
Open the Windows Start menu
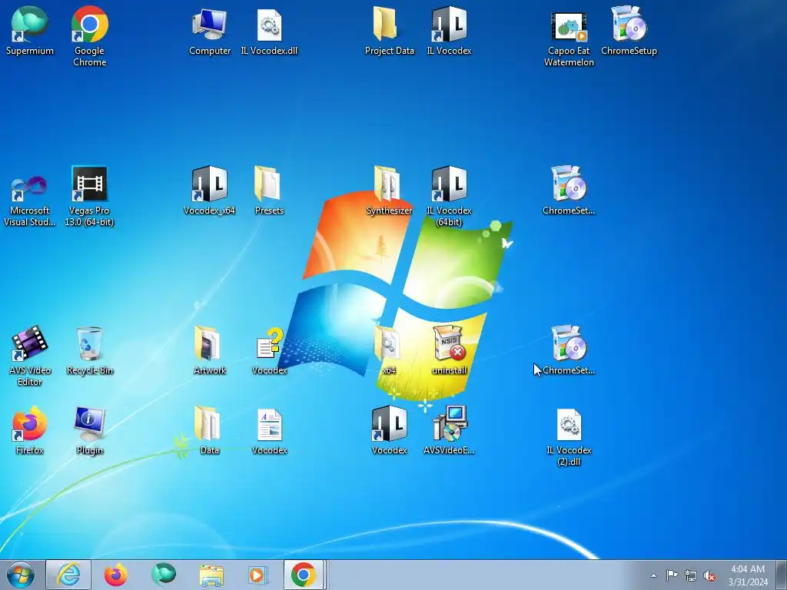point(21,575)
